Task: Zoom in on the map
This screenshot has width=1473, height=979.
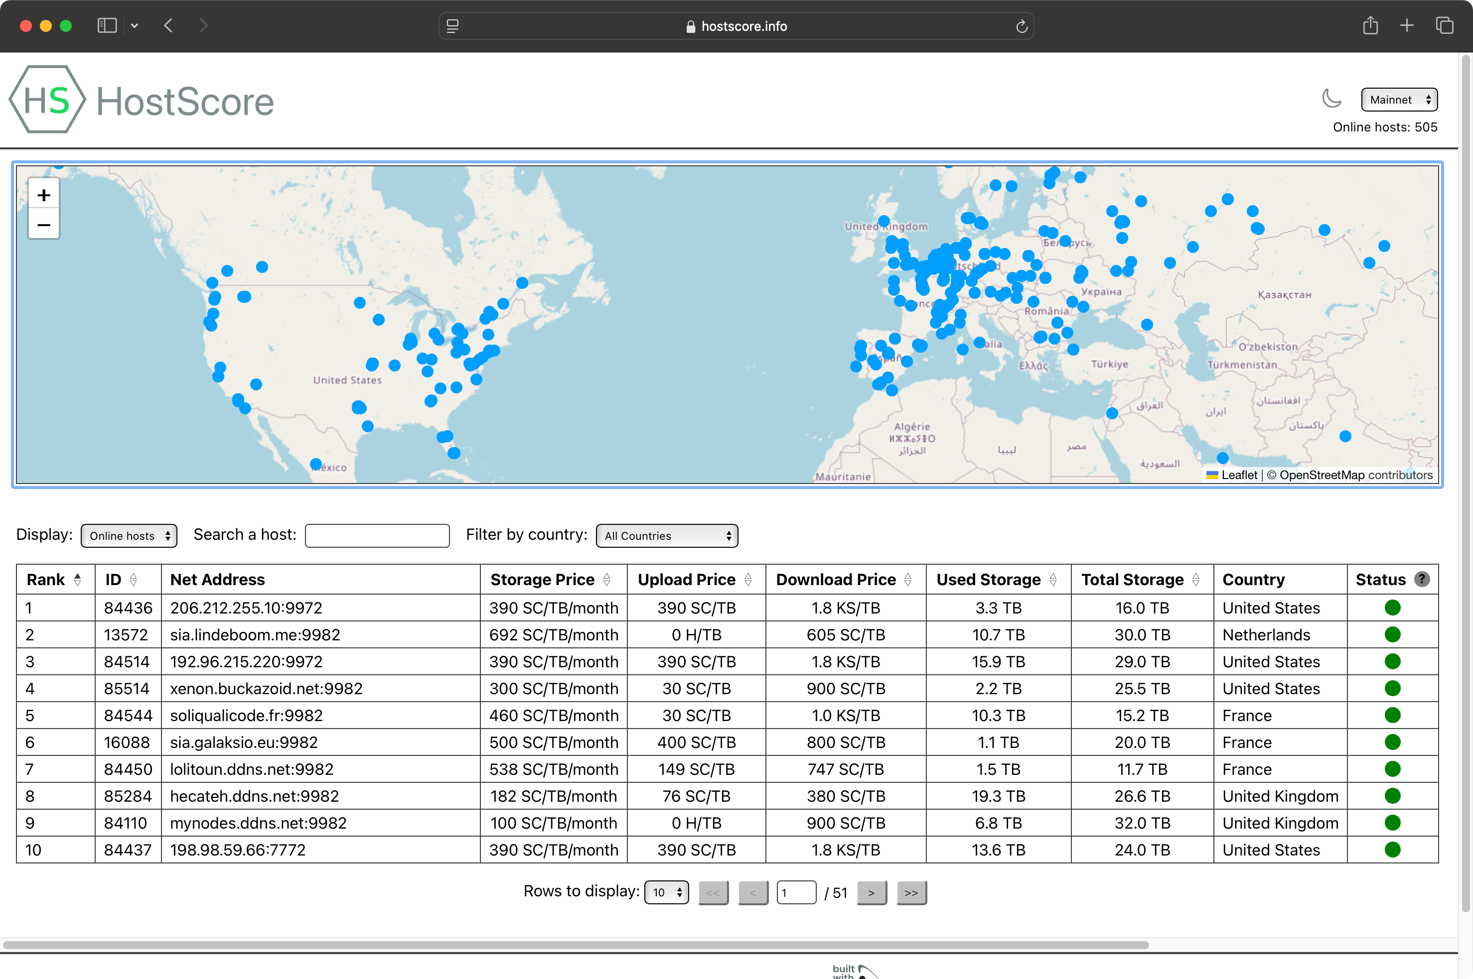Action: click(x=44, y=195)
